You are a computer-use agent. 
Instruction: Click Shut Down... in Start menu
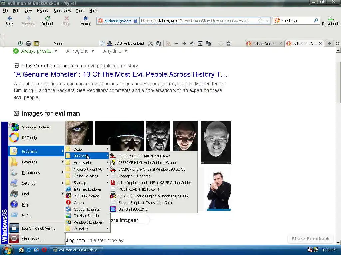36,239
